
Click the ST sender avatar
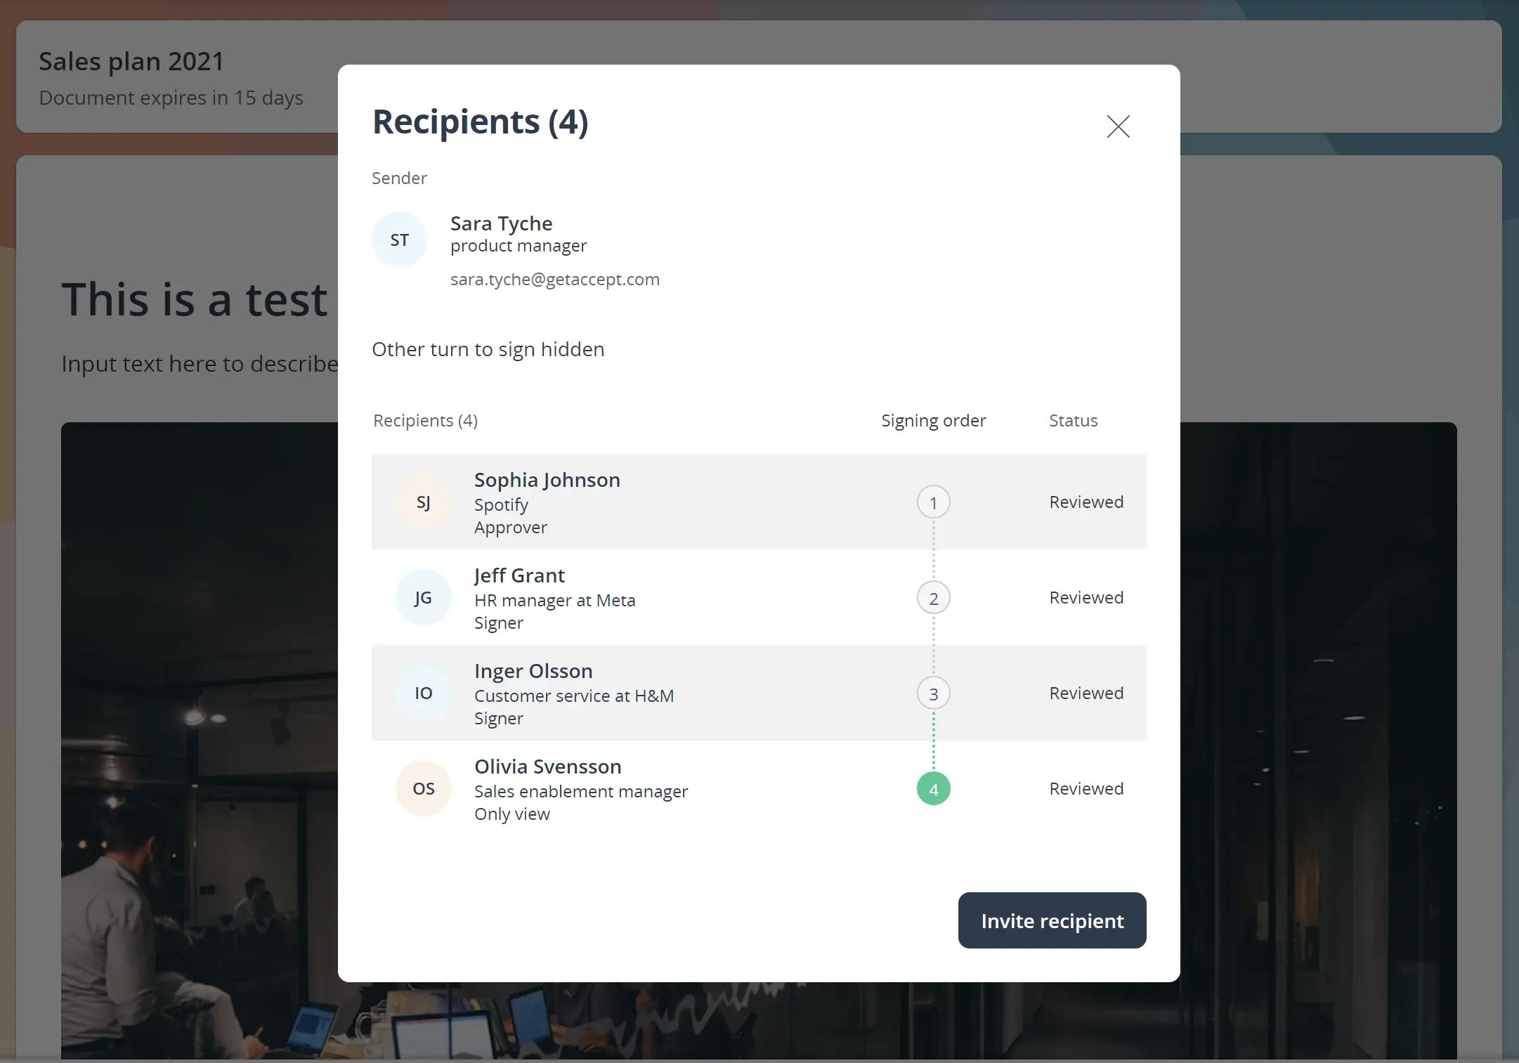pyautogui.click(x=400, y=240)
